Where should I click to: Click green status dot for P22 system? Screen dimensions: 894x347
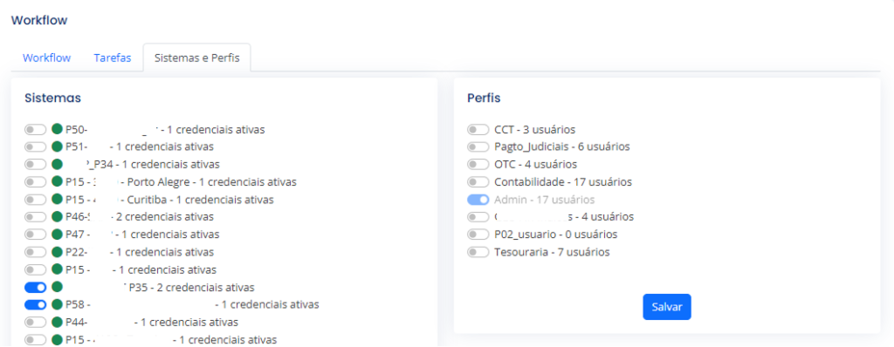coord(57,253)
